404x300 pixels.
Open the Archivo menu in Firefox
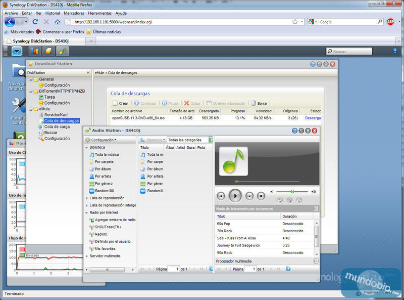(11, 13)
